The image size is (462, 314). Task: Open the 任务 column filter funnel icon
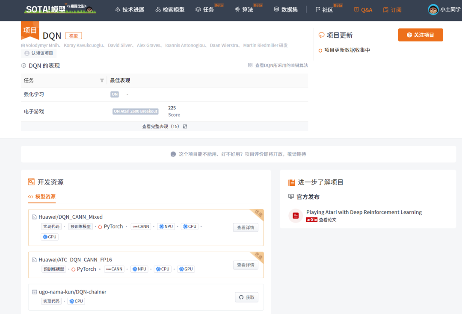(x=102, y=80)
